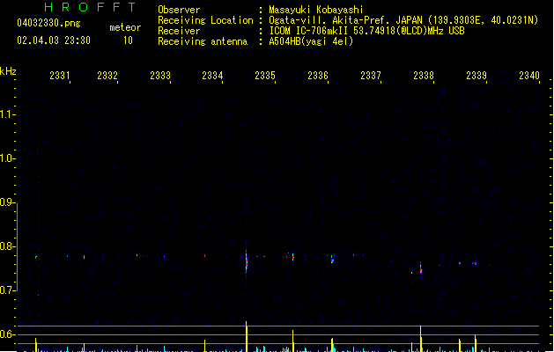Click the 0.9 kHz frequency label
This screenshot has height=352, width=554.
(x=6, y=202)
